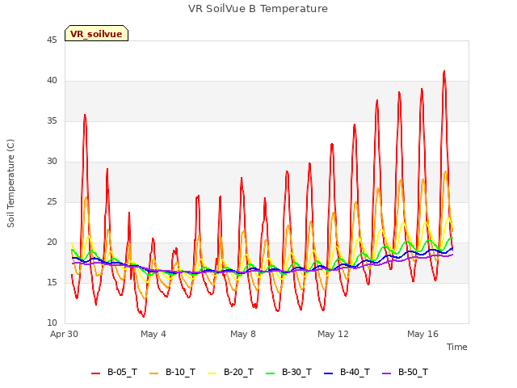This screenshot has height=388, width=517.
Task: Toggle the B-20_T legend entry
Action: (230, 372)
